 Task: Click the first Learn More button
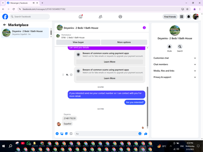pyautogui.click(x=110, y=62)
